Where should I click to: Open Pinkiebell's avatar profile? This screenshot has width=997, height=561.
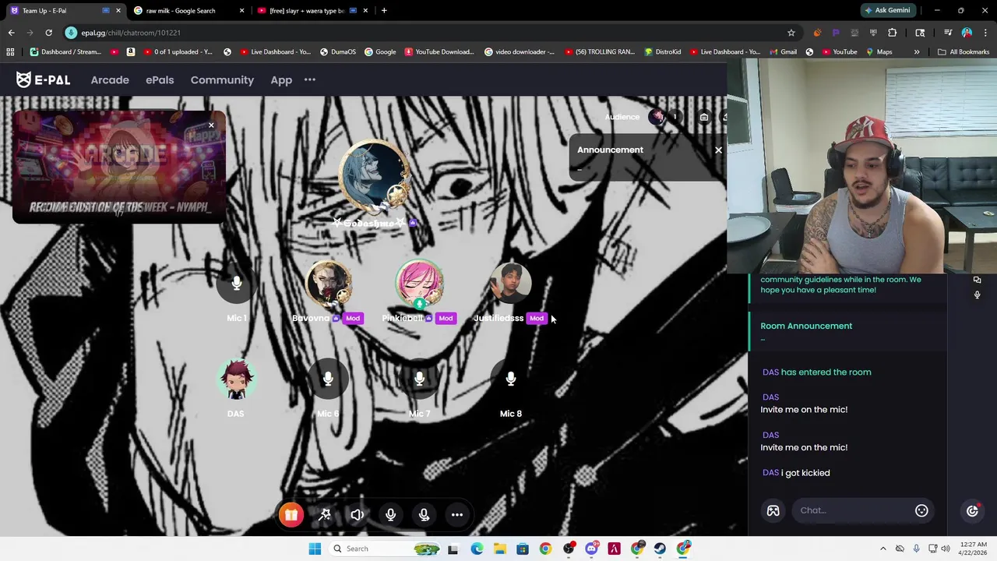tap(419, 283)
